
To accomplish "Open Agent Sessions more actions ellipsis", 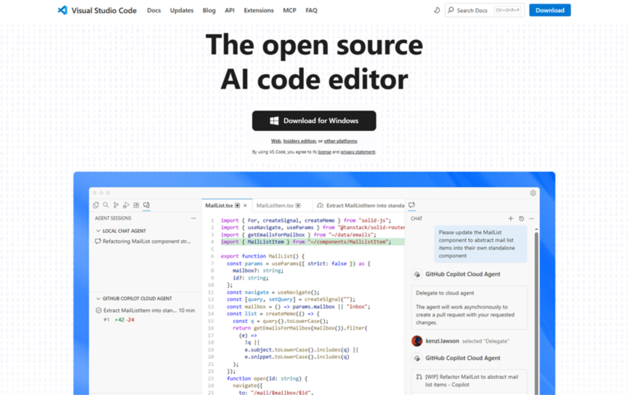I will pyautogui.click(x=193, y=218).
